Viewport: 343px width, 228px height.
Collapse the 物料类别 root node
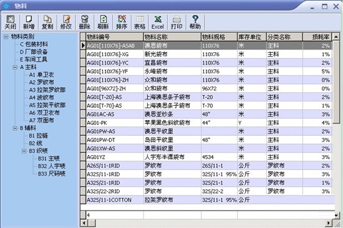[x=6, y=37]
